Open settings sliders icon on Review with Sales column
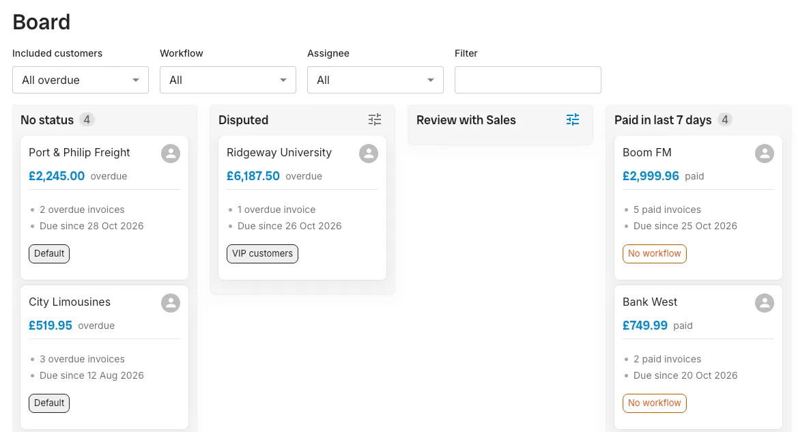 [573, 120]
